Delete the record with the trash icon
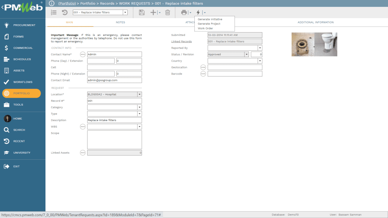The height and width of the screenshot is (218, 388). coord(167,12)
